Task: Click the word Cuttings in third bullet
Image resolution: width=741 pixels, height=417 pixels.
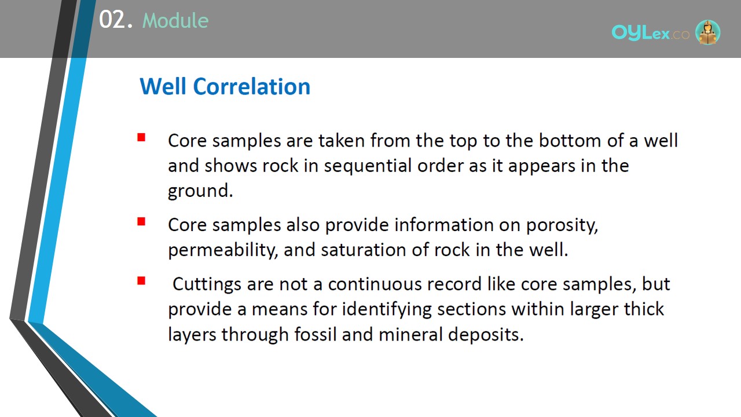Action: coord(207,284)
